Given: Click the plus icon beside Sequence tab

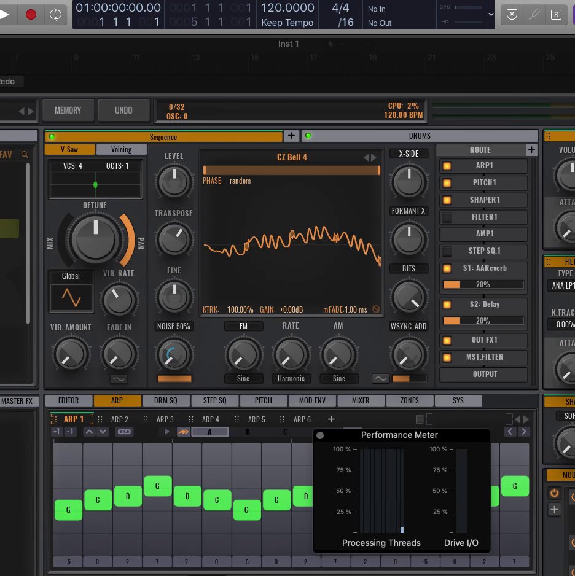Looking at the screenshot, I should tap(291, 136).
